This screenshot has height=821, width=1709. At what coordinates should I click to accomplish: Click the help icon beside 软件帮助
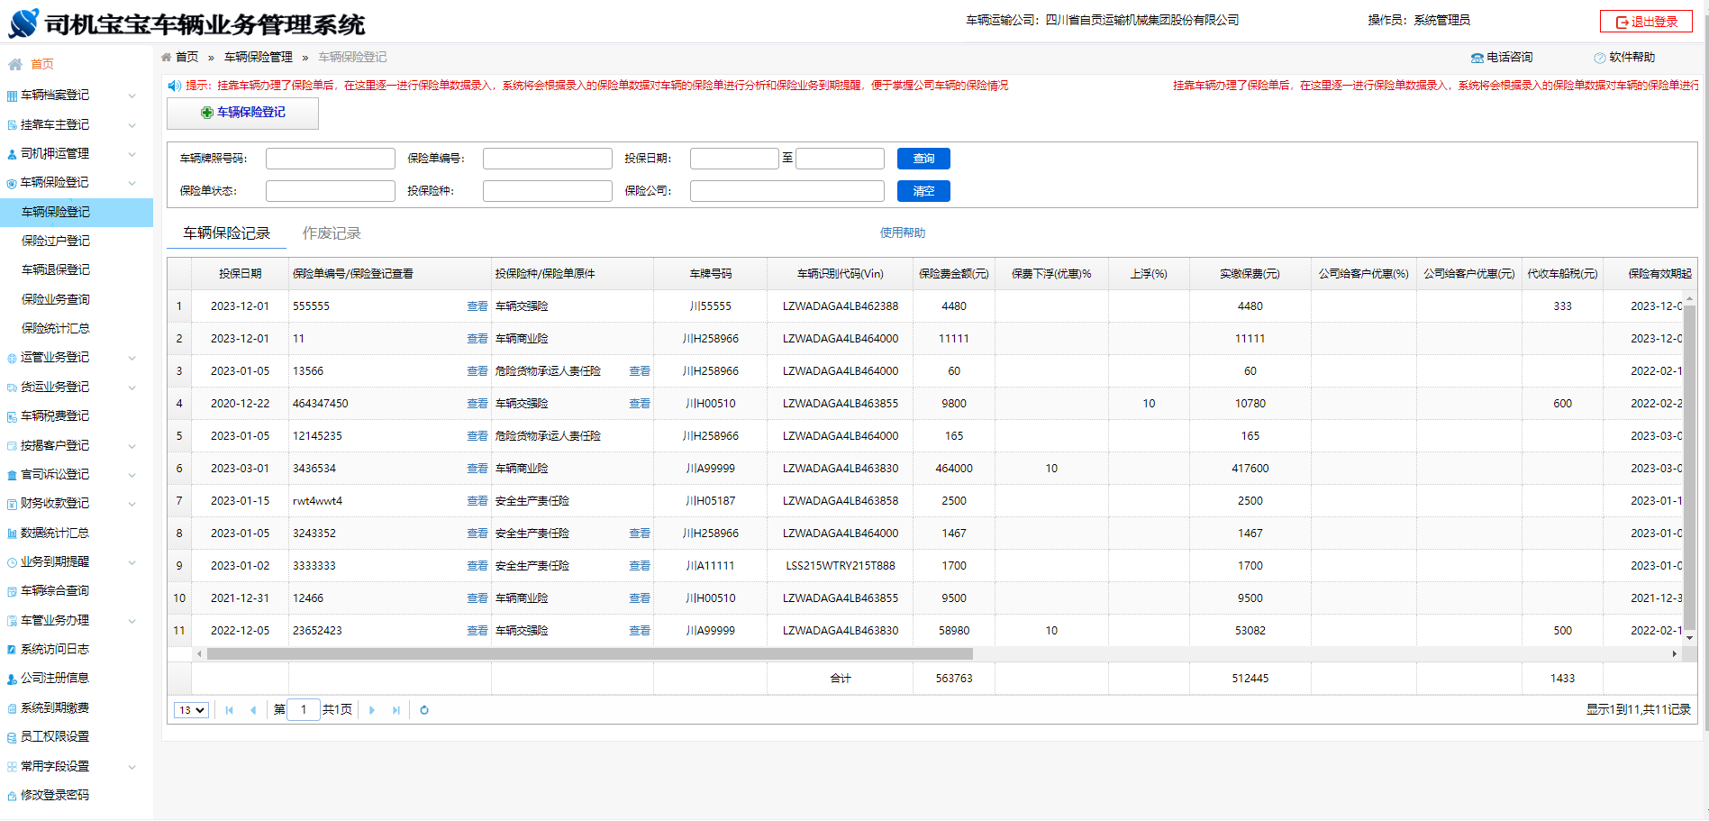point(1600,58)
